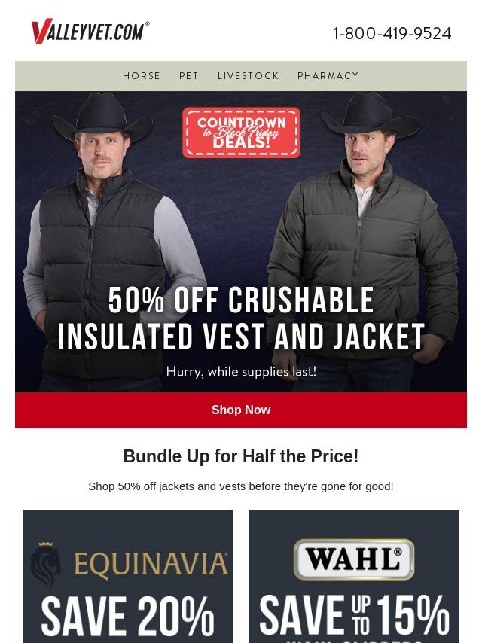Viewport: 482px width, 643px height.
Task: Click the Shop Now red button
Action: point(241,410)
